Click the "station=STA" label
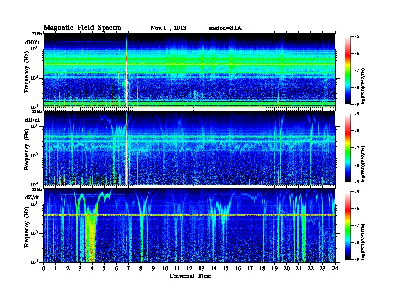Viewport: 399px width, 308px height. (x=225, y=28)
